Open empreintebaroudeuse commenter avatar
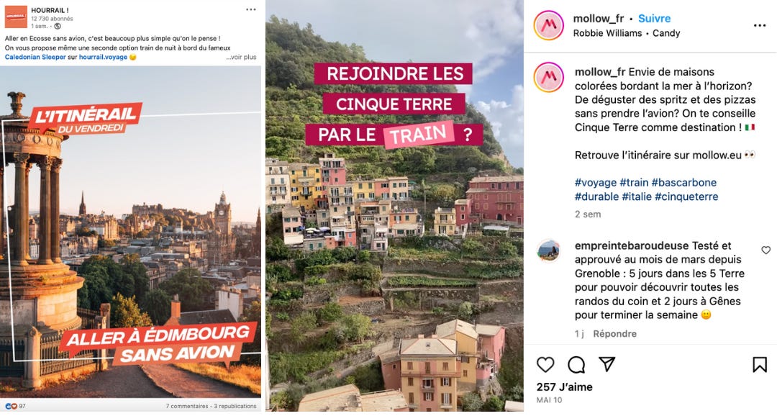Viewport: 777px width, 416px height. pos(548,250)
